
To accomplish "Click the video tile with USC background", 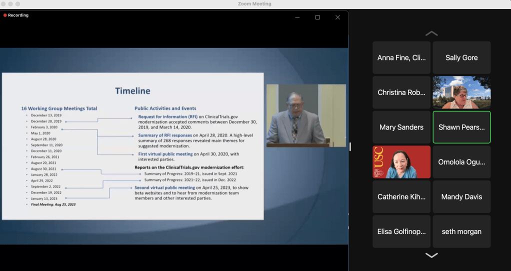I will (x=401, y=162).
